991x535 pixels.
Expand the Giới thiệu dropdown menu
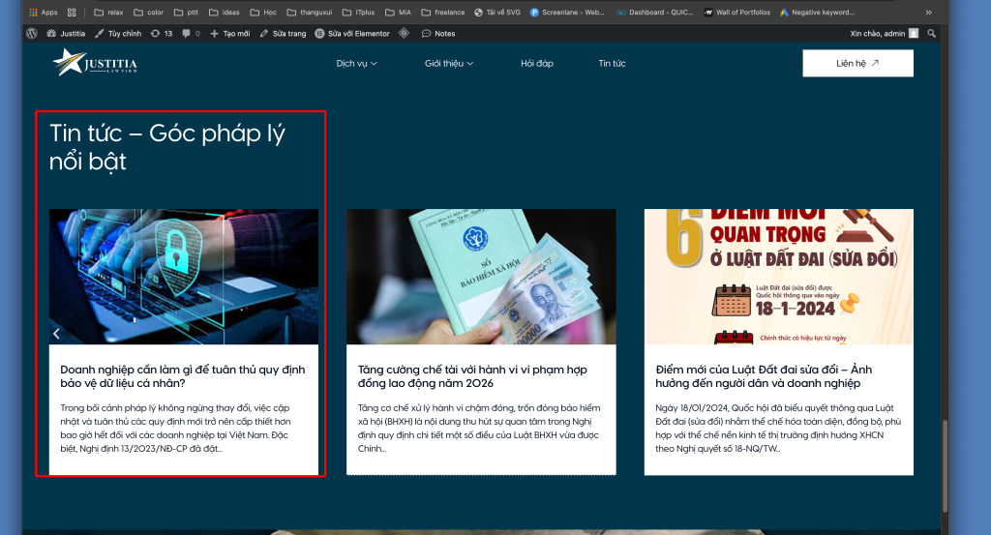tap(449, 64)
